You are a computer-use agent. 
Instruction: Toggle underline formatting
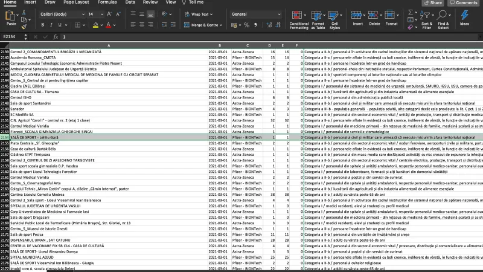[60, 25]
